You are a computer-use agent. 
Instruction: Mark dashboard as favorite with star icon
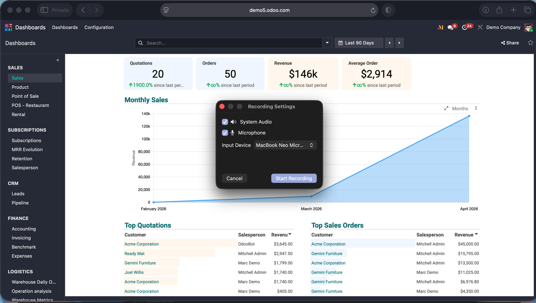click(530, 43)
